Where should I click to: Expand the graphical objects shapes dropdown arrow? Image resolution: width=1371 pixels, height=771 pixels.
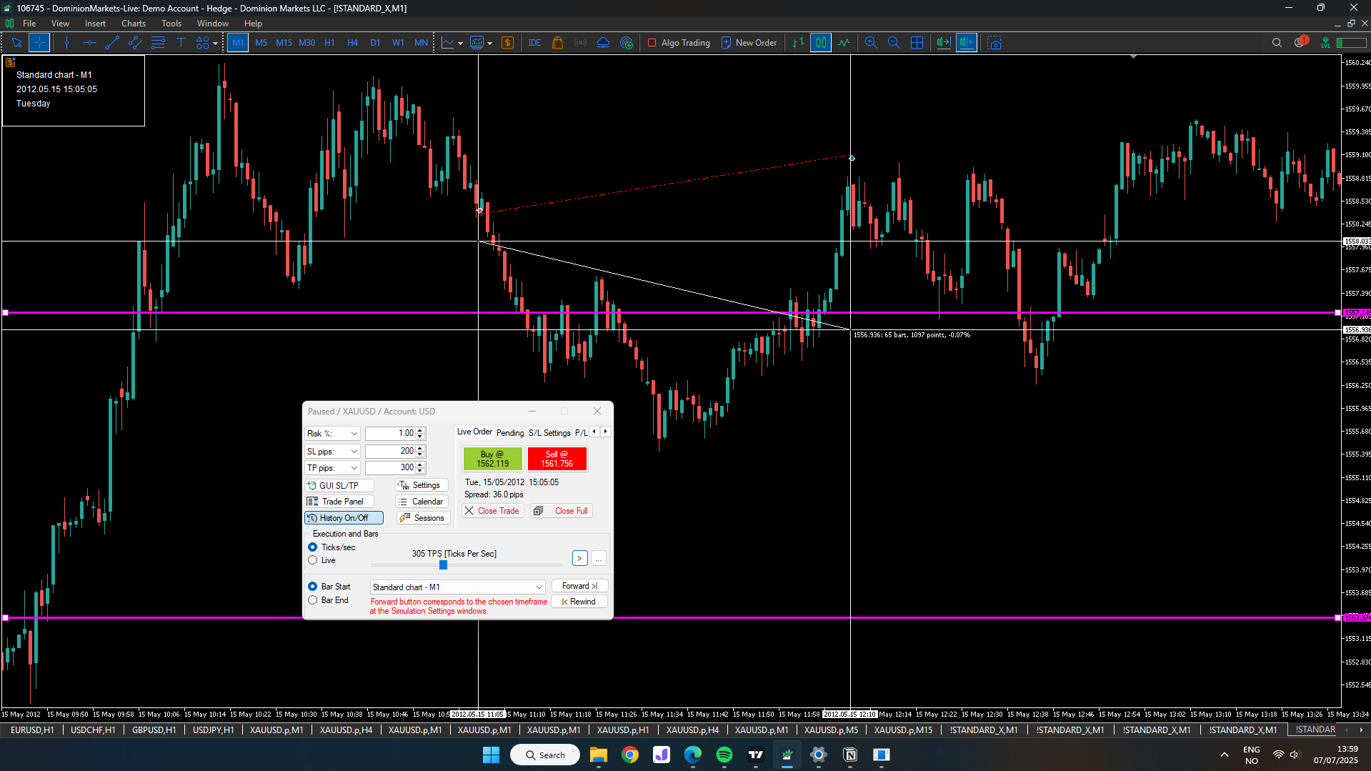click(x=215, y=44)
